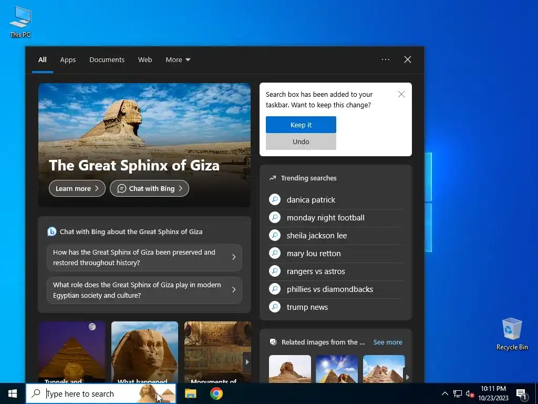
Task: Dismiss the search box notification
Action: (401, 94)
